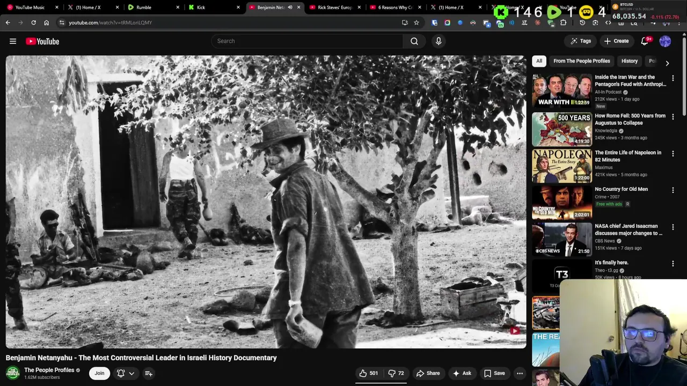
Task: Open The People Profiles channel name link
Action: [49, 370]
